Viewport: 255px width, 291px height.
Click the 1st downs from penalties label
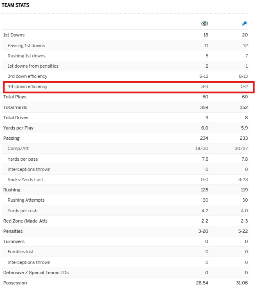[33, 66]
